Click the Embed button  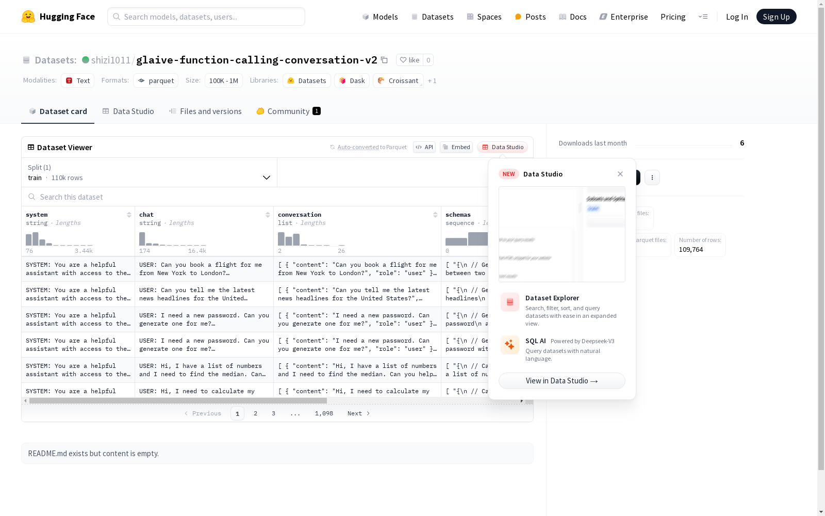(x=456, y=147)
